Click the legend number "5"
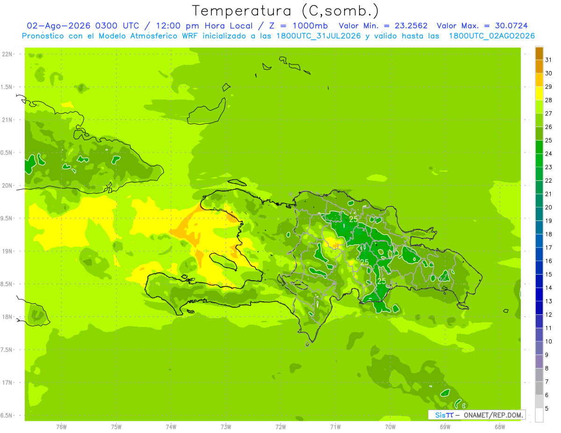Viewport: 561px width, 433px height. [547, 408]
